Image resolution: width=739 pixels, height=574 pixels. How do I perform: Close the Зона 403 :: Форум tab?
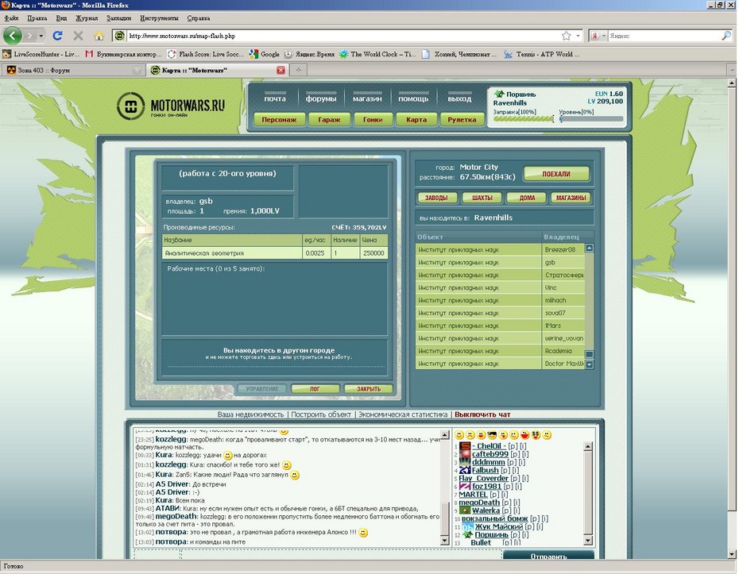pyautogui.click(x=137, y=70)
